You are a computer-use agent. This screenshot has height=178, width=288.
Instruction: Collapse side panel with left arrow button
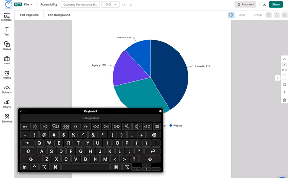[x=277, y=78]
